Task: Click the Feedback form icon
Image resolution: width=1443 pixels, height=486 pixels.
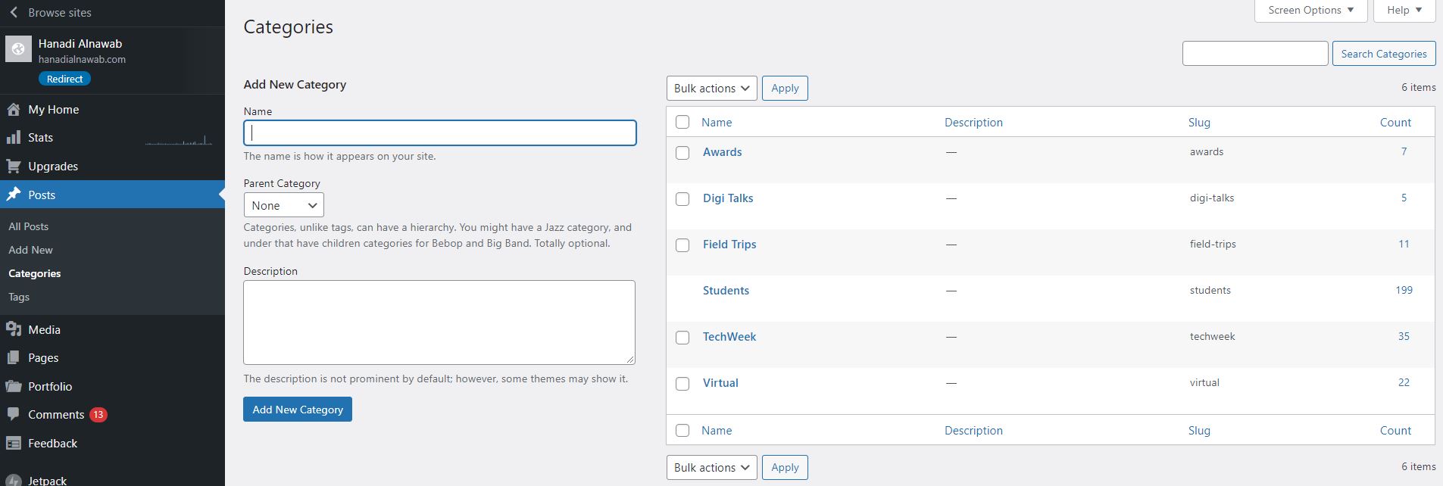Action: point(14,444)
